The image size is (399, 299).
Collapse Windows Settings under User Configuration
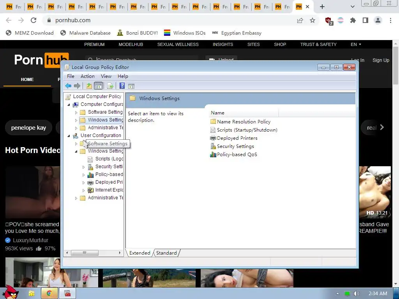pyautogui.click(x=76, y=151)
